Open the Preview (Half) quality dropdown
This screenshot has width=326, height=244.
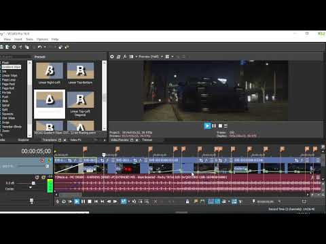[x=151, y=57]
